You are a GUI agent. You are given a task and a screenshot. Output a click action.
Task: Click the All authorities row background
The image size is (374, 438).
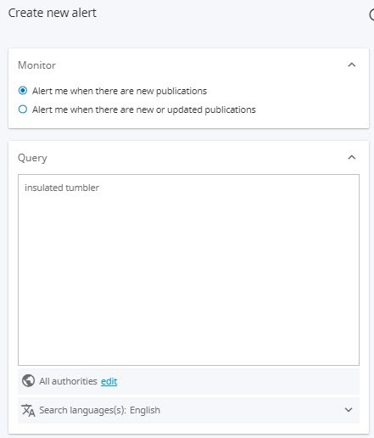188,381
